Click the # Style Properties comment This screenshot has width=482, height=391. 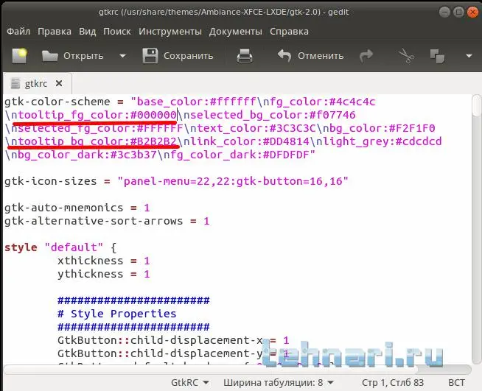pos(116,314)
